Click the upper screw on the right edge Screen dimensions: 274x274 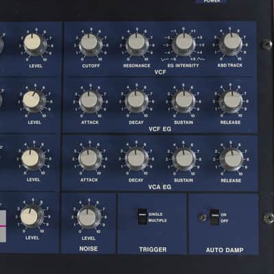(x=267, y=44)
